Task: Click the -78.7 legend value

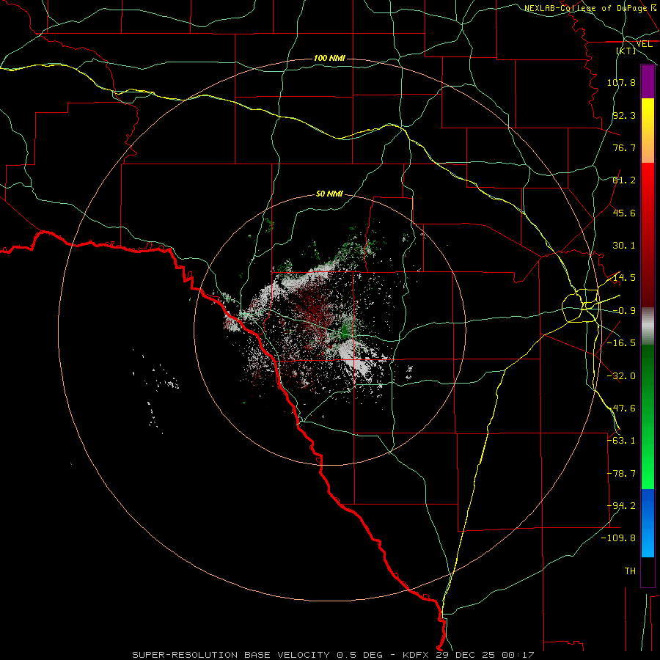Action: point(621,474)
